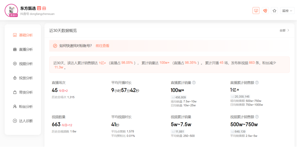Screen dimensions: 297x147
Task: Expand the 监控 dropdown
Action: pos(287,11)
